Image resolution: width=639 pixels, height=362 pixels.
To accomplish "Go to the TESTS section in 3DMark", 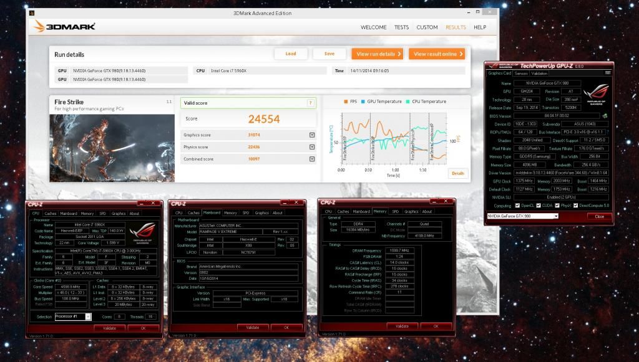I will point(401,27).
